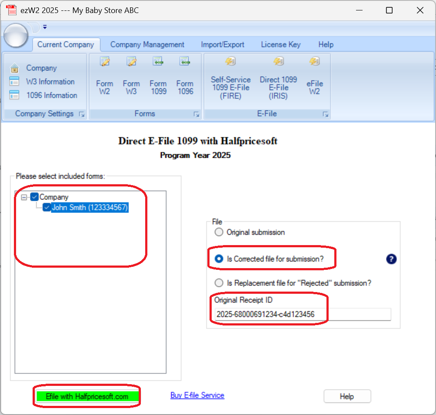Image resolution: width=436 pixels, height=415 pixels.
Task: Open Company settings in ribbon
Action: coord(41,68)
